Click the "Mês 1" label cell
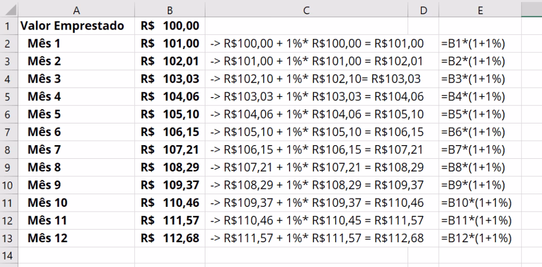The width and height of the screenshot is (542, 267). tap(44, 44)
